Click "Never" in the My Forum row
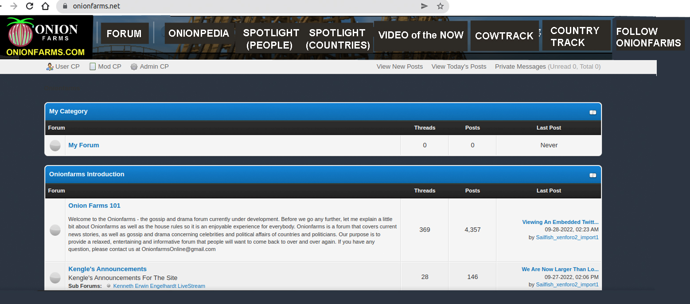This screenshot has height=304, width=690. tap(549, 145)
